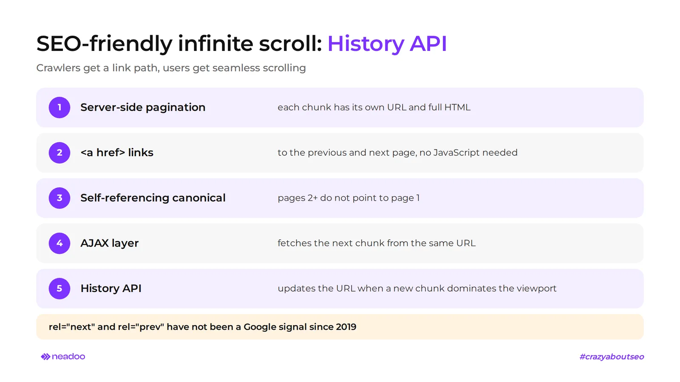Click the neadoo logo
Image resolution: width=680 pixels, height=382 pixels.
(x=63, y=357)
